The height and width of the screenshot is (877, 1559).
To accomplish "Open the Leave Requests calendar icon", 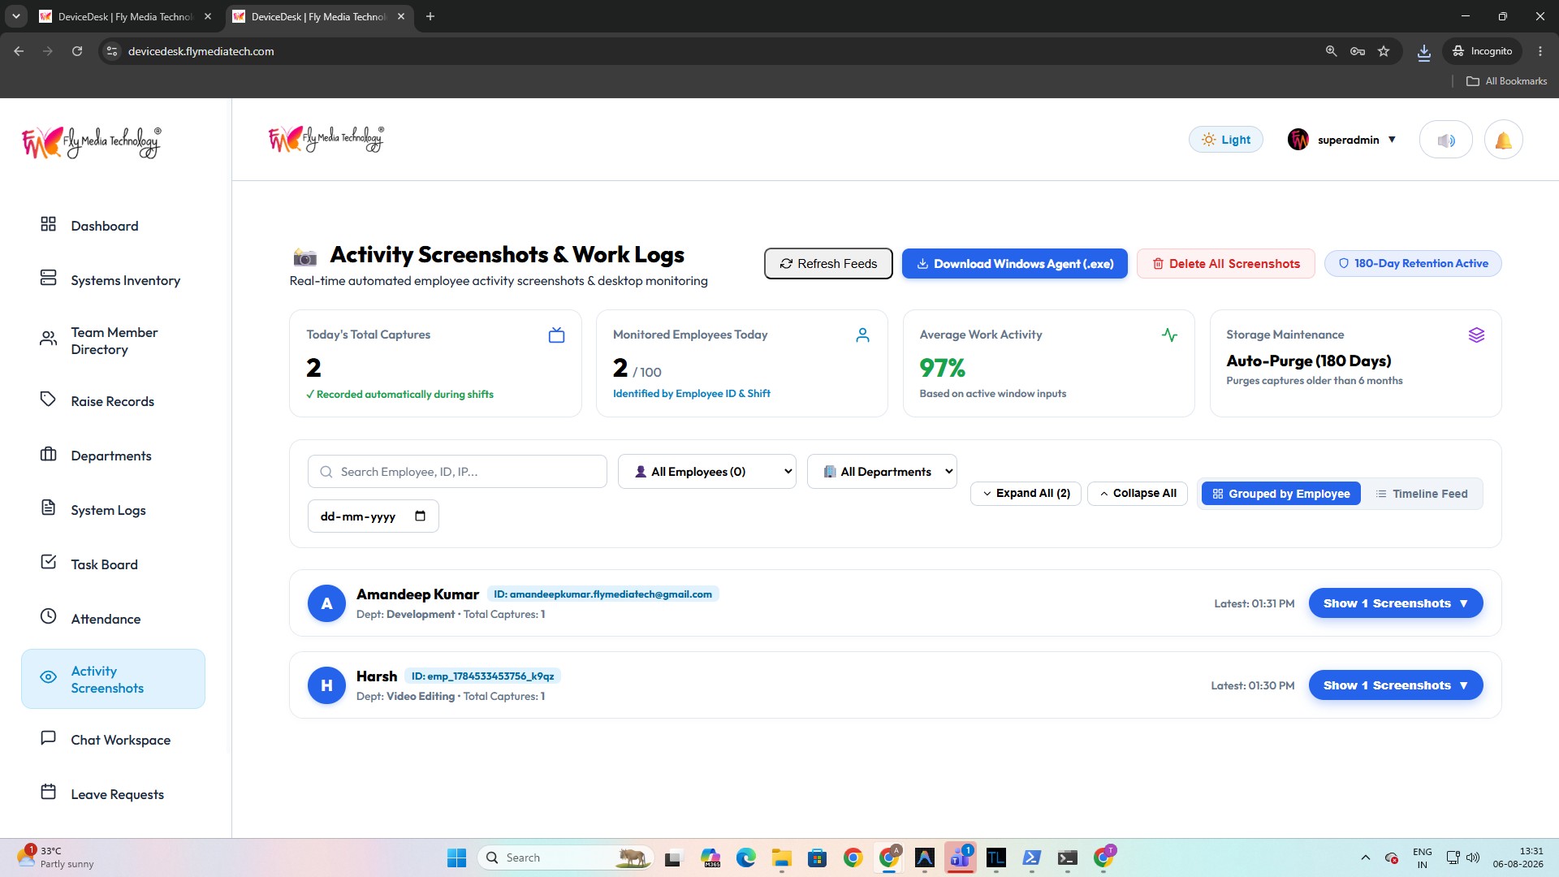I will click(x=48, y=793).
